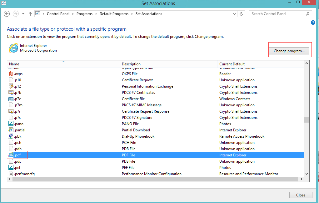Select the .oxps file type icon
The height and width of the screenshot is (203, 319).
tap(11, 74)
